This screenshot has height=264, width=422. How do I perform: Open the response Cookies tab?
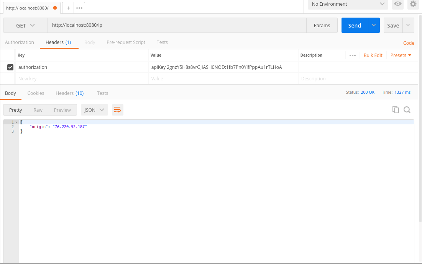(36, 93)
